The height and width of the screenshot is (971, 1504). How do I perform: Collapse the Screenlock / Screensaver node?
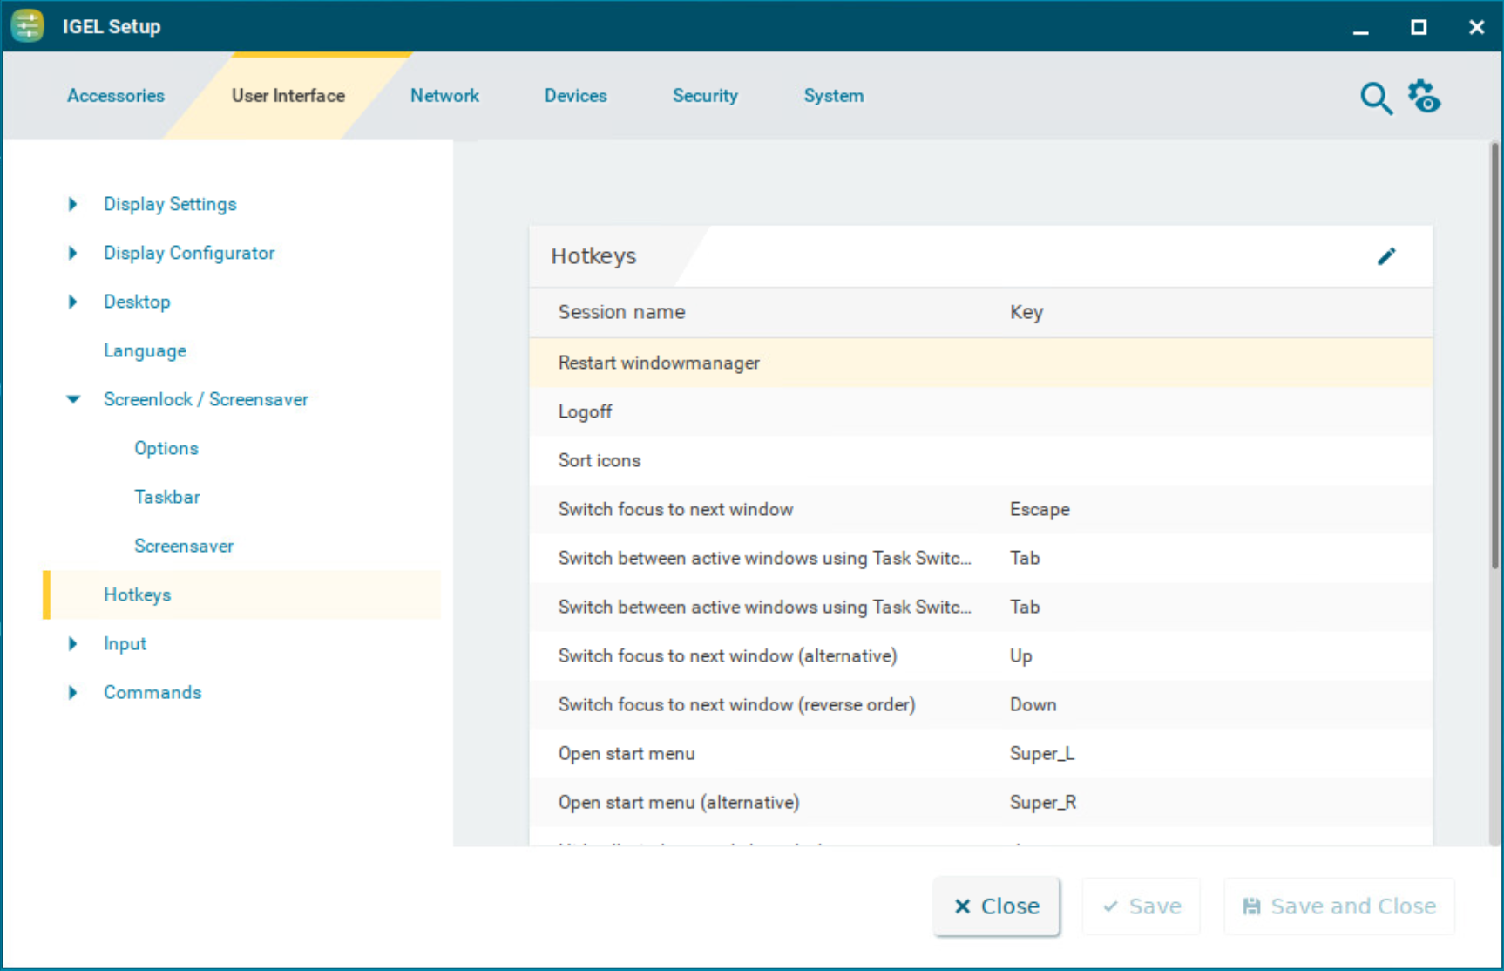73,399
